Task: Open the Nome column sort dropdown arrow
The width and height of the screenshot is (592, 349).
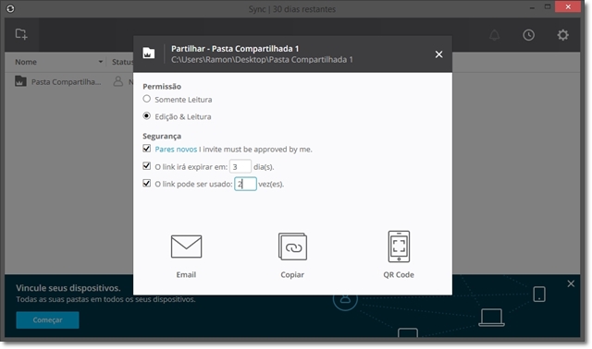Action: 101,62
